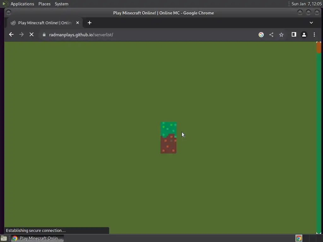Close the Play Minecraft Online tab

[x=78, y=23]
